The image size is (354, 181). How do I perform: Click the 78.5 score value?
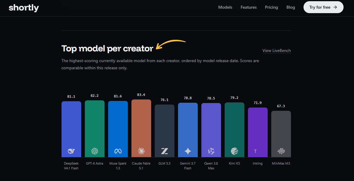(211, 98)
